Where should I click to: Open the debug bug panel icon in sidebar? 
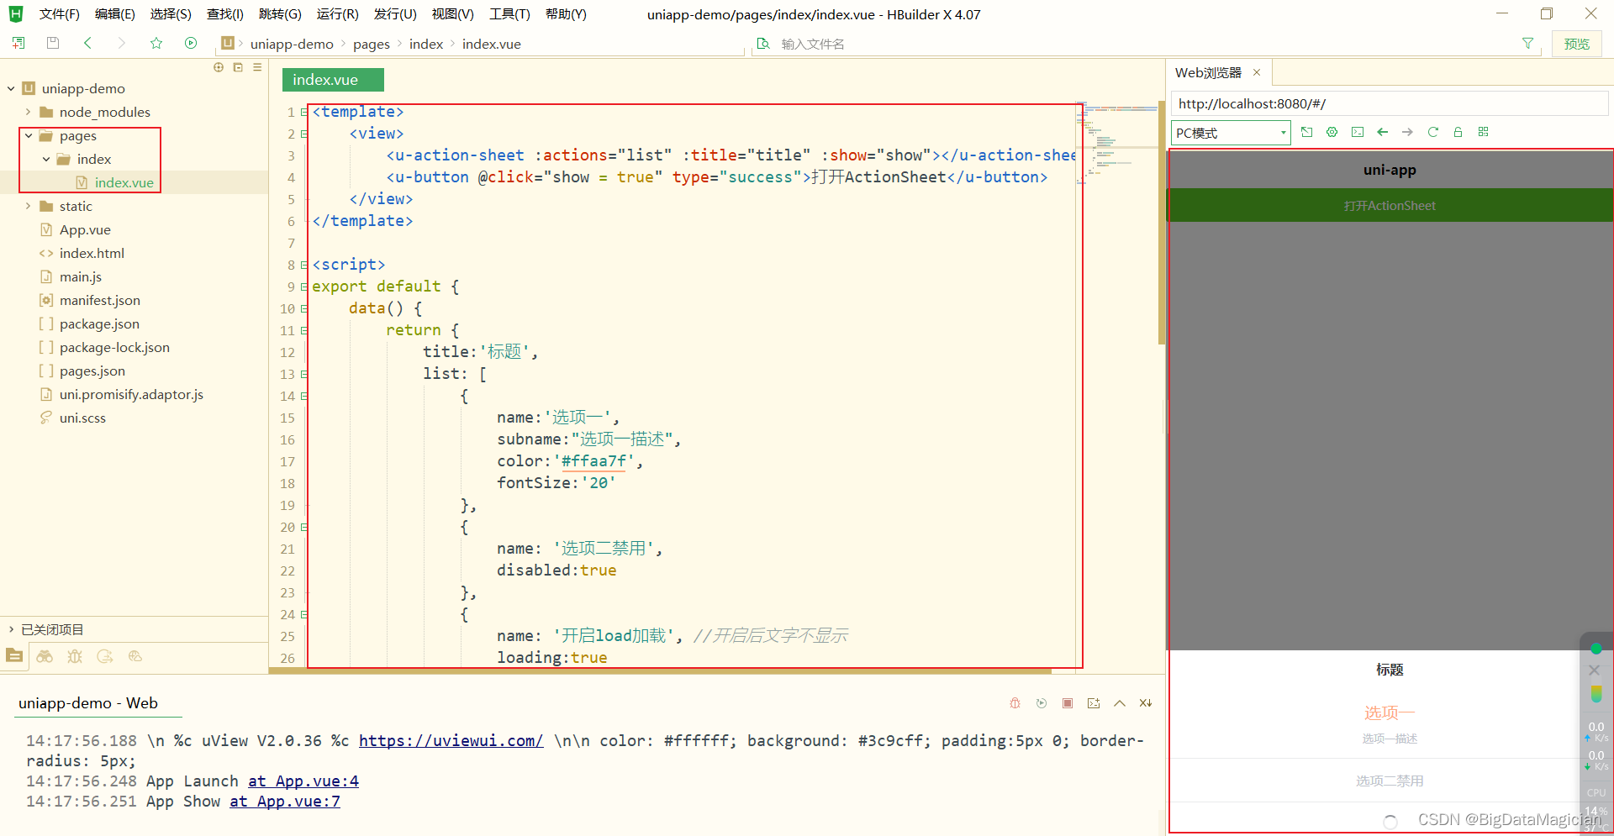[x=75, y=656]
